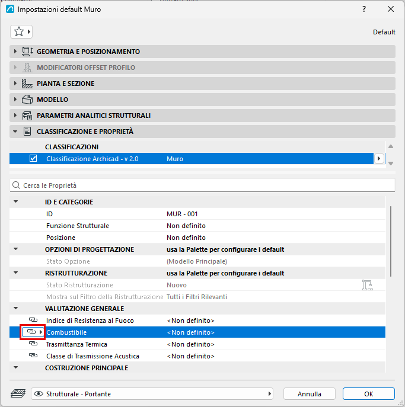Click the link icon beside Combustibile
Screen dimensions: 405x407
[31, 332]
